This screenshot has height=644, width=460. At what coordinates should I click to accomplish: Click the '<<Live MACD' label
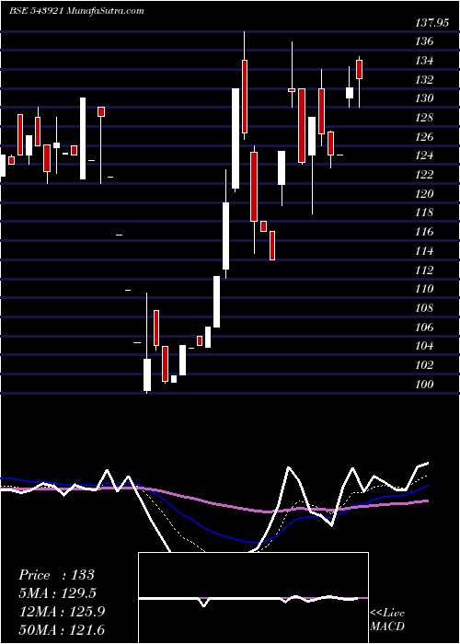click(387, 620)
